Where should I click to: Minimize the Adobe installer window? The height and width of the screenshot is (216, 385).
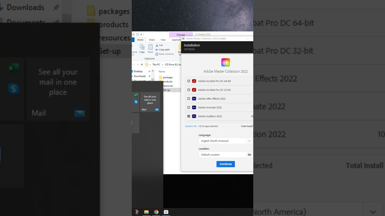coord(248,39)
